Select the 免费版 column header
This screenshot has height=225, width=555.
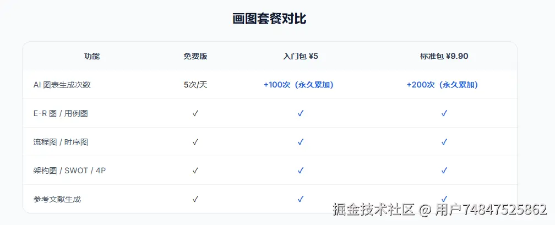(195, 56)
